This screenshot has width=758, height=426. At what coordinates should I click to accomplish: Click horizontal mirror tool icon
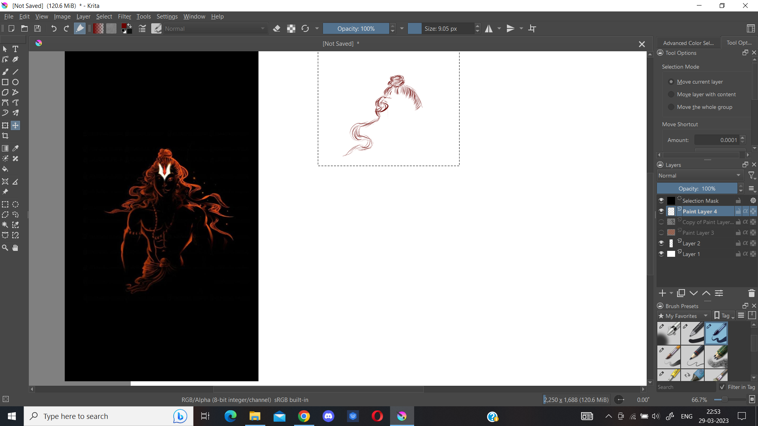coord(489,28)
